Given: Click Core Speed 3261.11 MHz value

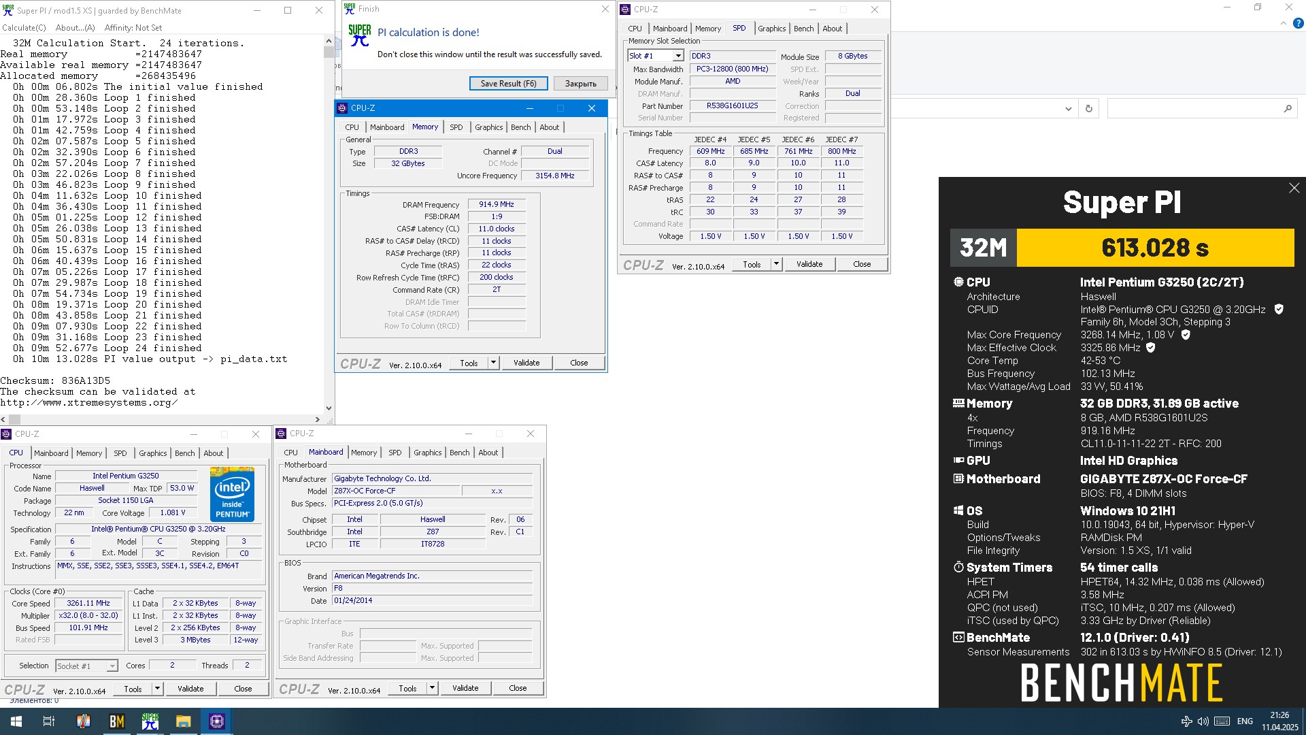Looking at the screenshot, I should (x=88, y=603).
